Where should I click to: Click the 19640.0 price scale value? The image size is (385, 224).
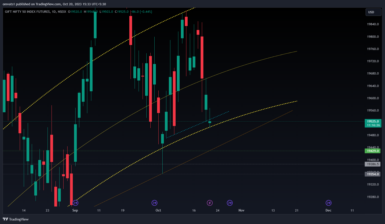[373, 86]
